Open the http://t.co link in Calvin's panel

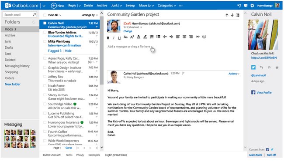tap(264, 58)
